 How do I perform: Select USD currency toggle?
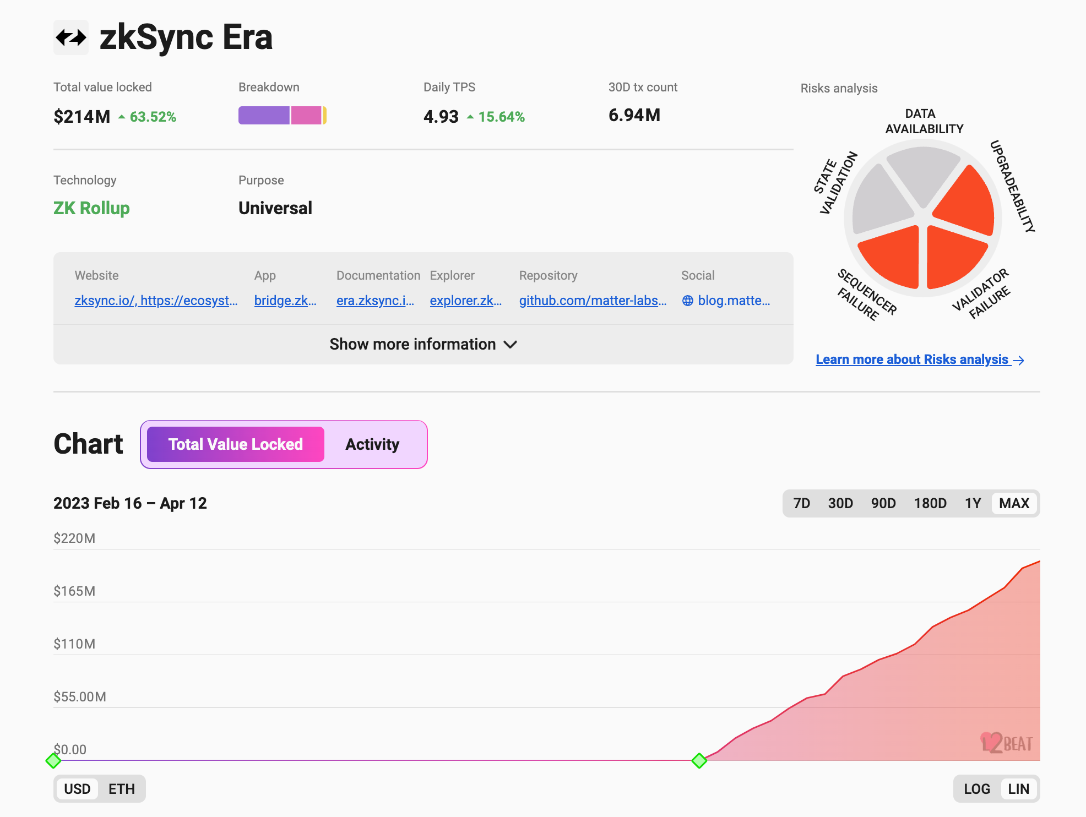(77, 789)
